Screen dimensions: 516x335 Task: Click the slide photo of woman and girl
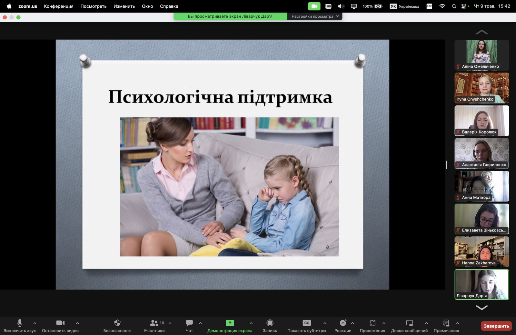click(230, 187)
